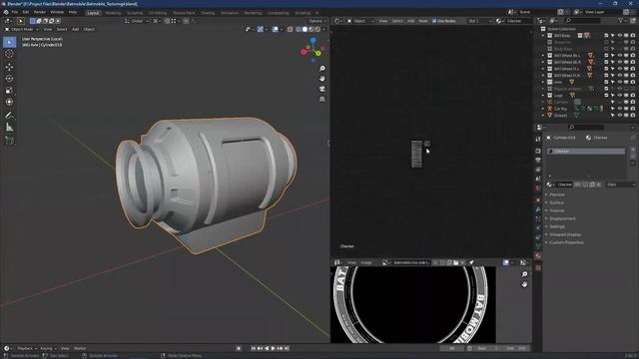Select the Scale tool in the viewport toolbar
Viewport: 639px width, 359px height.
9,91
